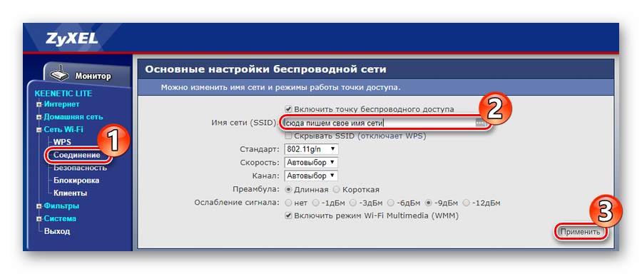The image size is (642, 274).
Task: Open the Безопасность menu item
Action: (x=80, y=168)
